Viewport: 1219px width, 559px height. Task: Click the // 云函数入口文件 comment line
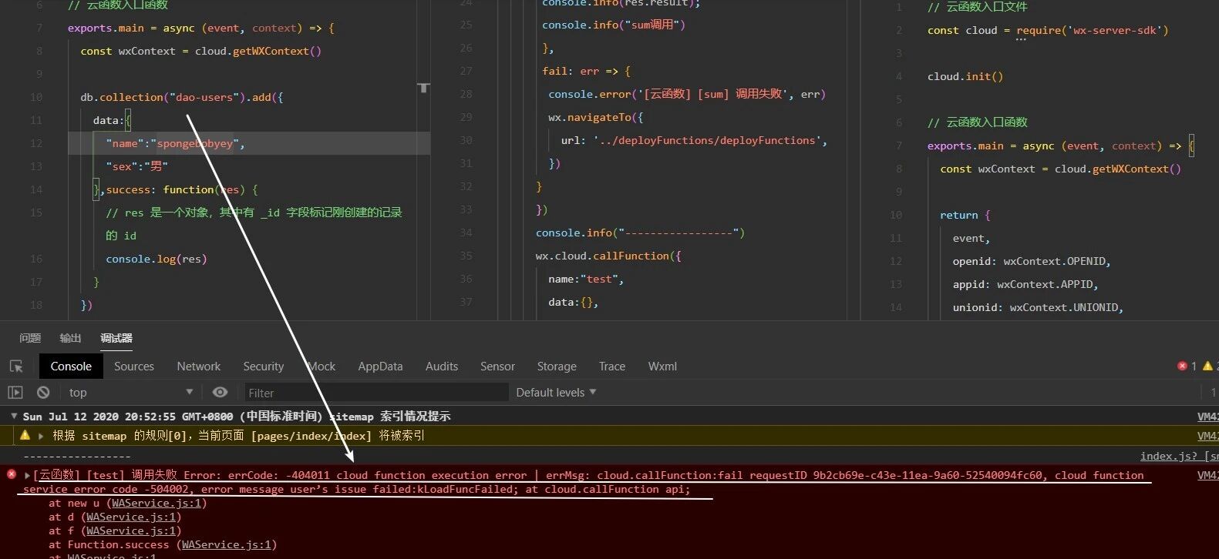978,8
